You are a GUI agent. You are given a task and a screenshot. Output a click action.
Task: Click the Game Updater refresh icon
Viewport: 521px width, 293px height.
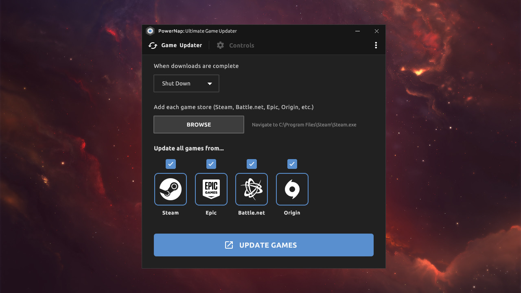[x=152, y=45]
